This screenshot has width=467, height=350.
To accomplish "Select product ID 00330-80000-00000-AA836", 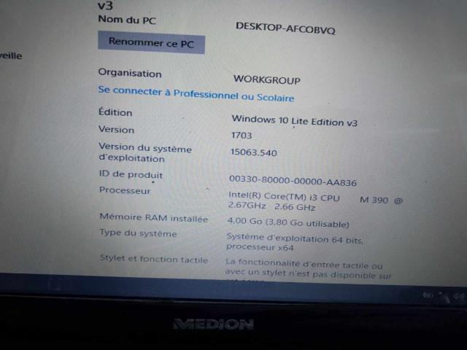I will [293, 181].
